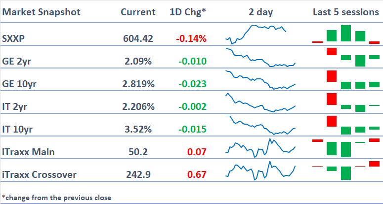Click the iTraxx Main 2 day sparkline
Image resolution: width=383 pixels, height=204 pixels.
pyautogui.click(x=260, y=148)
